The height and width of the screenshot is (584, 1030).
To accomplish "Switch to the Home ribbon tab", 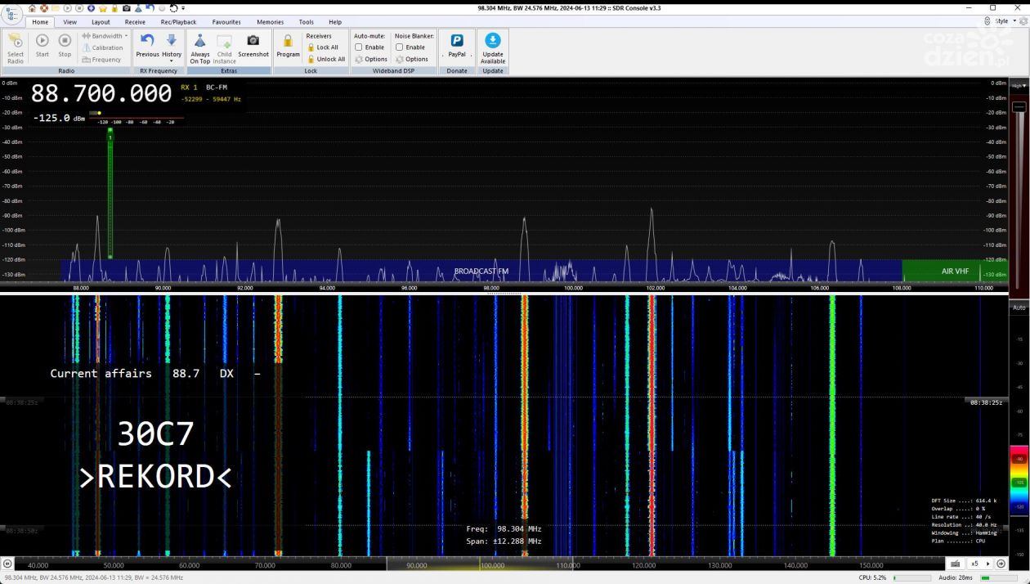I will point(40,22).
